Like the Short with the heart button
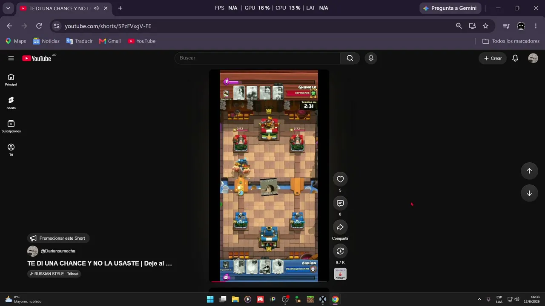This screenshot has height=306, width=545. tap(340, 179)
